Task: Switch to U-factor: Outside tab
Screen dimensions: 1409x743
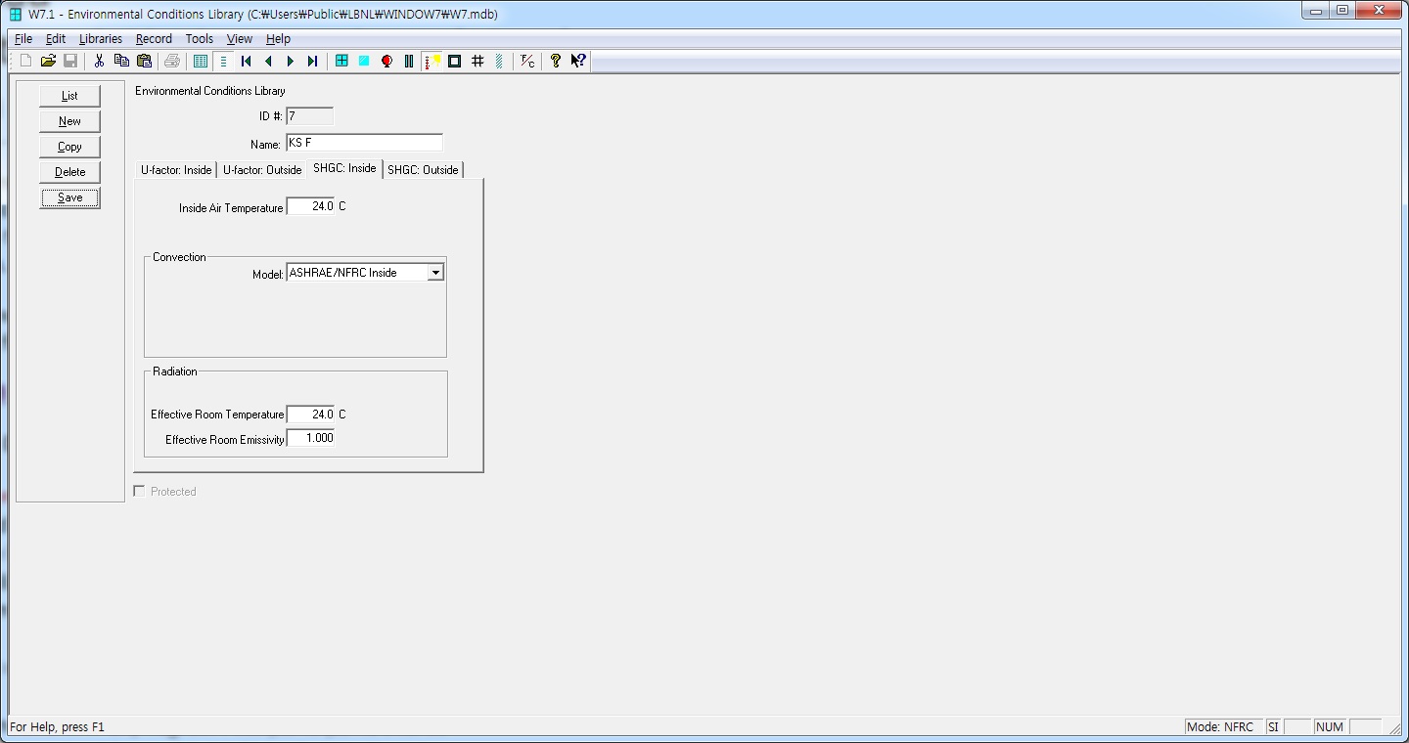Action: [262, 170]
